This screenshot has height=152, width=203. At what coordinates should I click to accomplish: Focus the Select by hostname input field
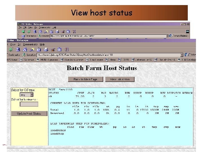point(29,104)
